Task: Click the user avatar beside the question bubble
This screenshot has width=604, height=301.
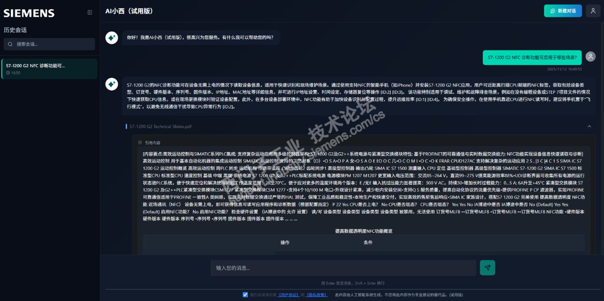Action: click(x=591, y=57)
